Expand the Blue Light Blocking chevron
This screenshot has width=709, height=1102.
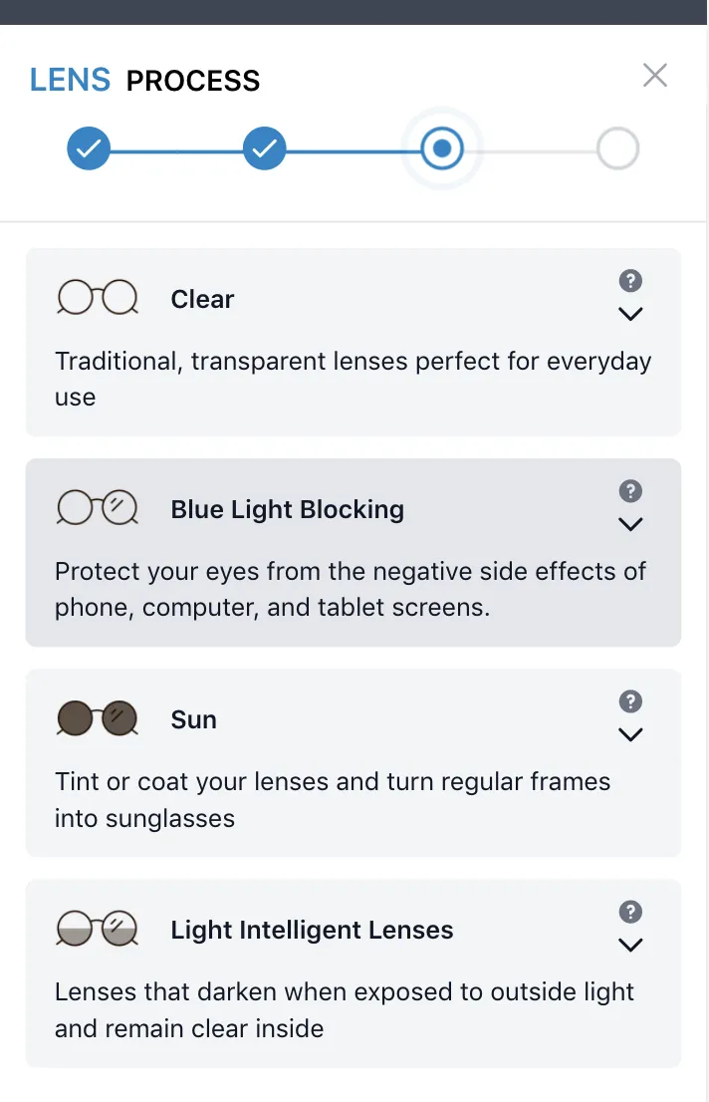(630, 524)
